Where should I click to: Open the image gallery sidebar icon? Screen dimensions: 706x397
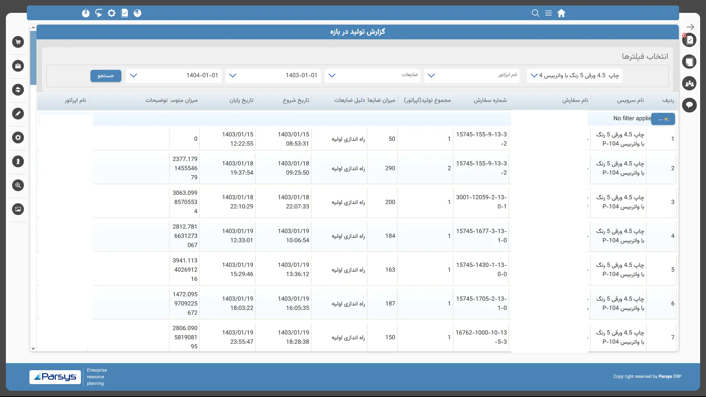tap(18, 209)
